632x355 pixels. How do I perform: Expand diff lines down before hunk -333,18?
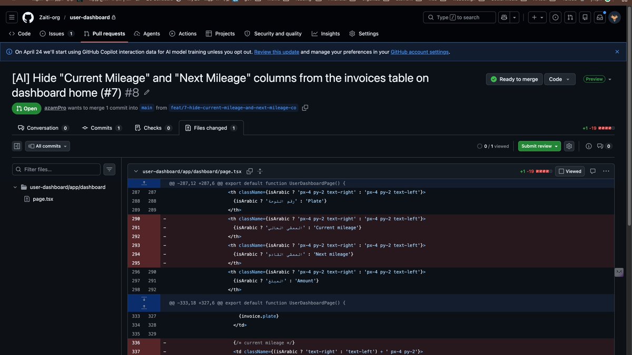click(x=144, y=299)
